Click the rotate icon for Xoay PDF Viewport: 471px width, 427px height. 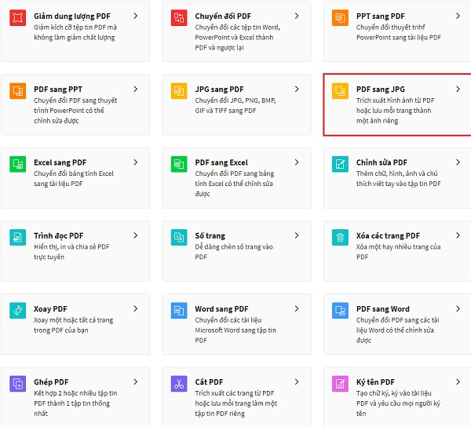coord(18,310)
